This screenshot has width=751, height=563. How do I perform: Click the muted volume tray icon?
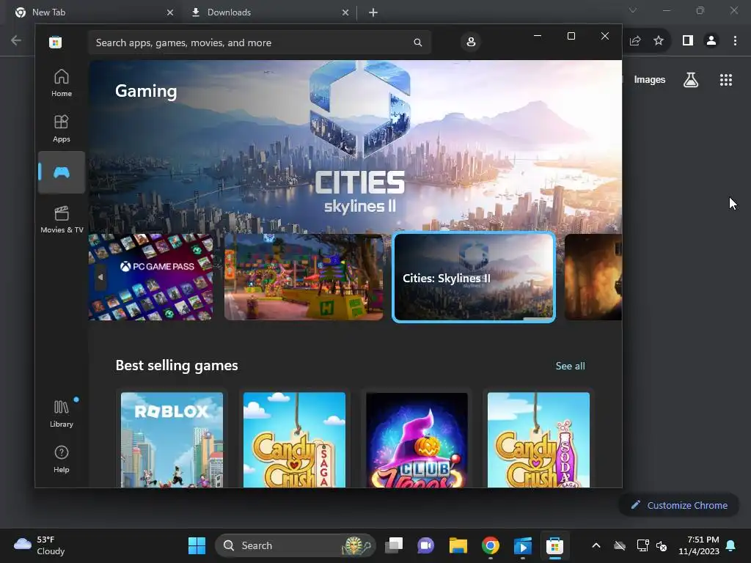662,545
